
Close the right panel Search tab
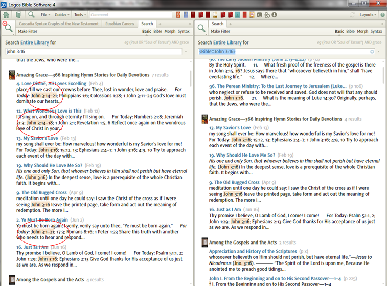382,24
